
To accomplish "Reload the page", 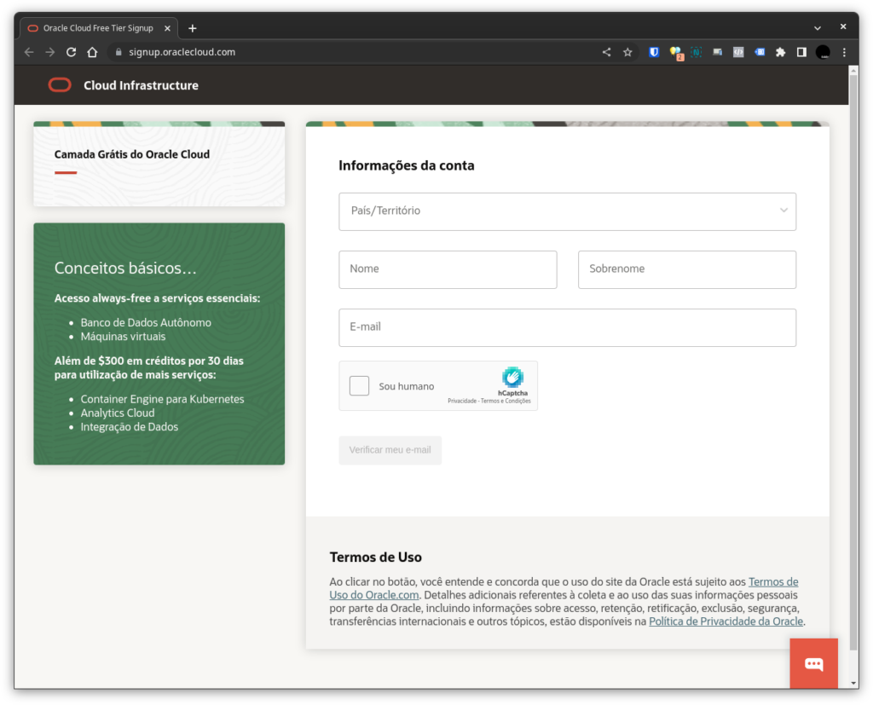I will point(72,52).
